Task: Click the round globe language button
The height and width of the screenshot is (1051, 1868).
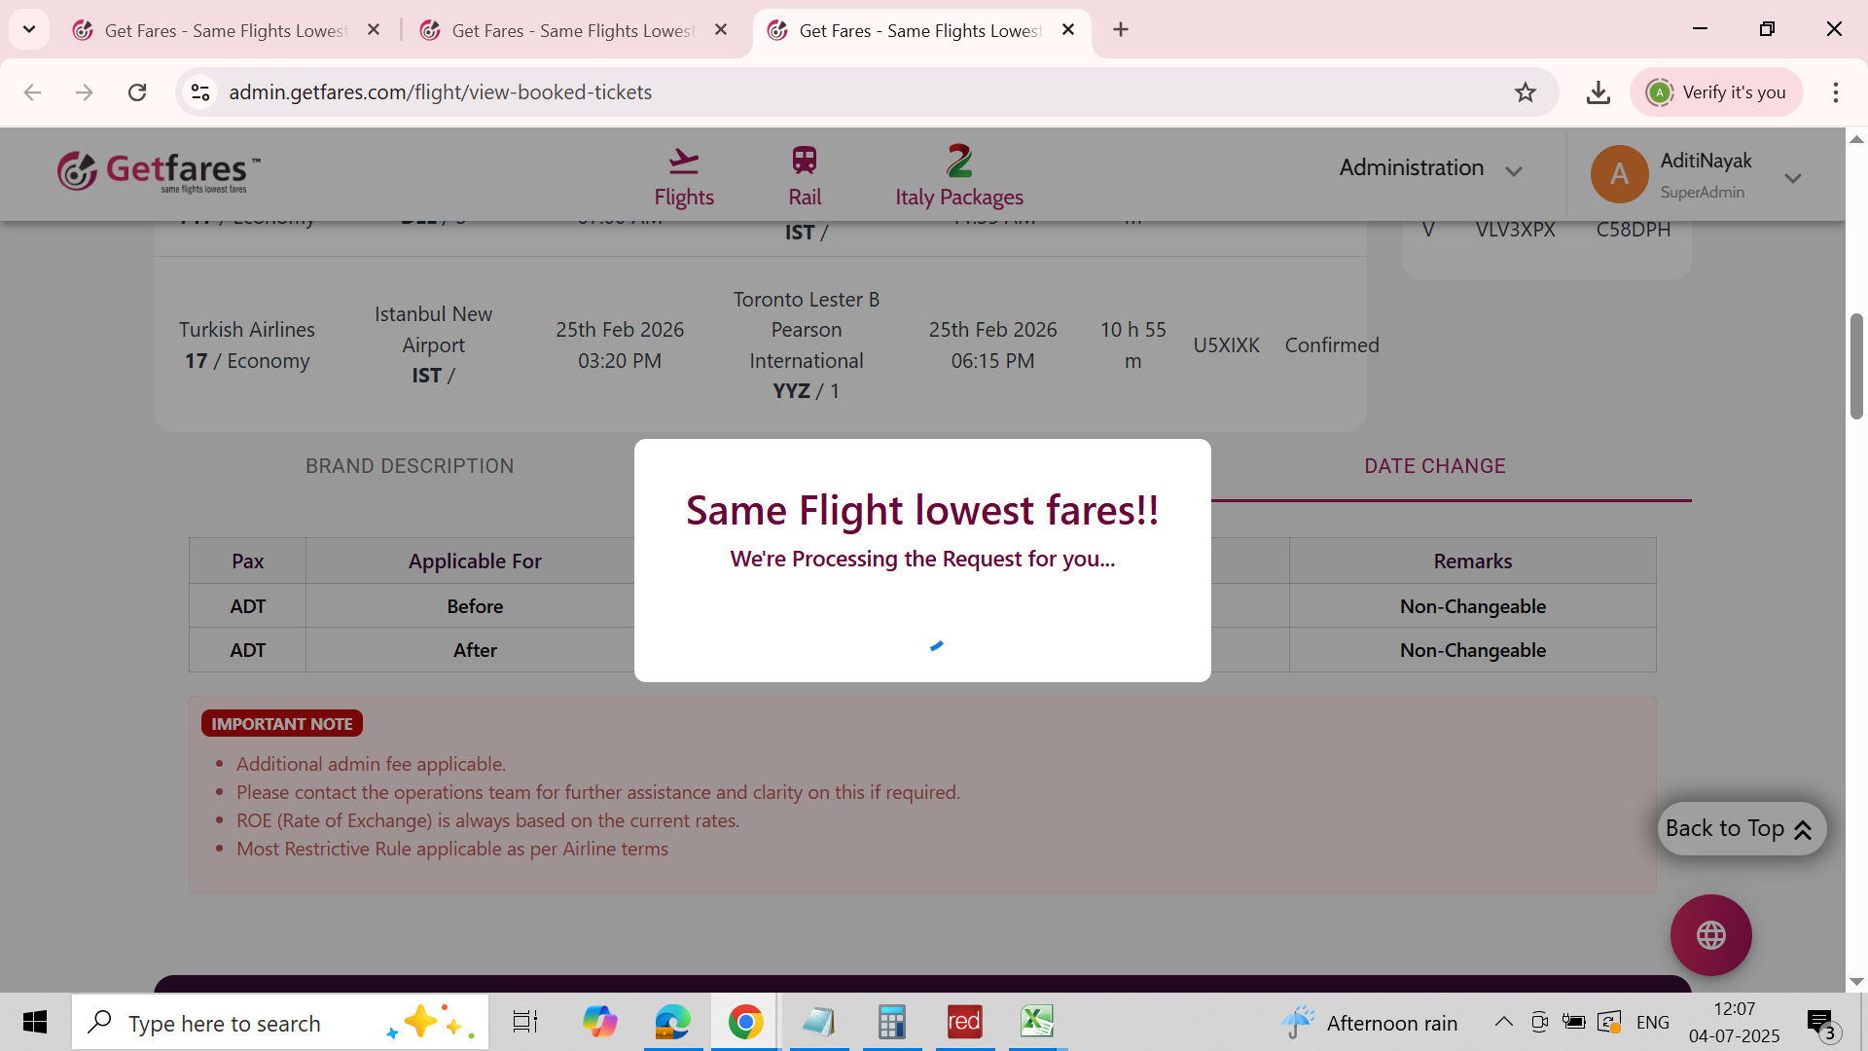Action: click(1710, 935)
